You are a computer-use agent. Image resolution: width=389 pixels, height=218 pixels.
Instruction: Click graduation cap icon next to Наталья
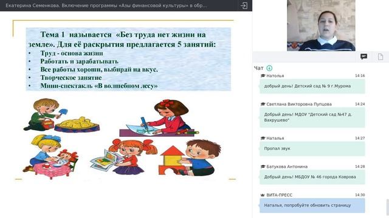[263, 139]
